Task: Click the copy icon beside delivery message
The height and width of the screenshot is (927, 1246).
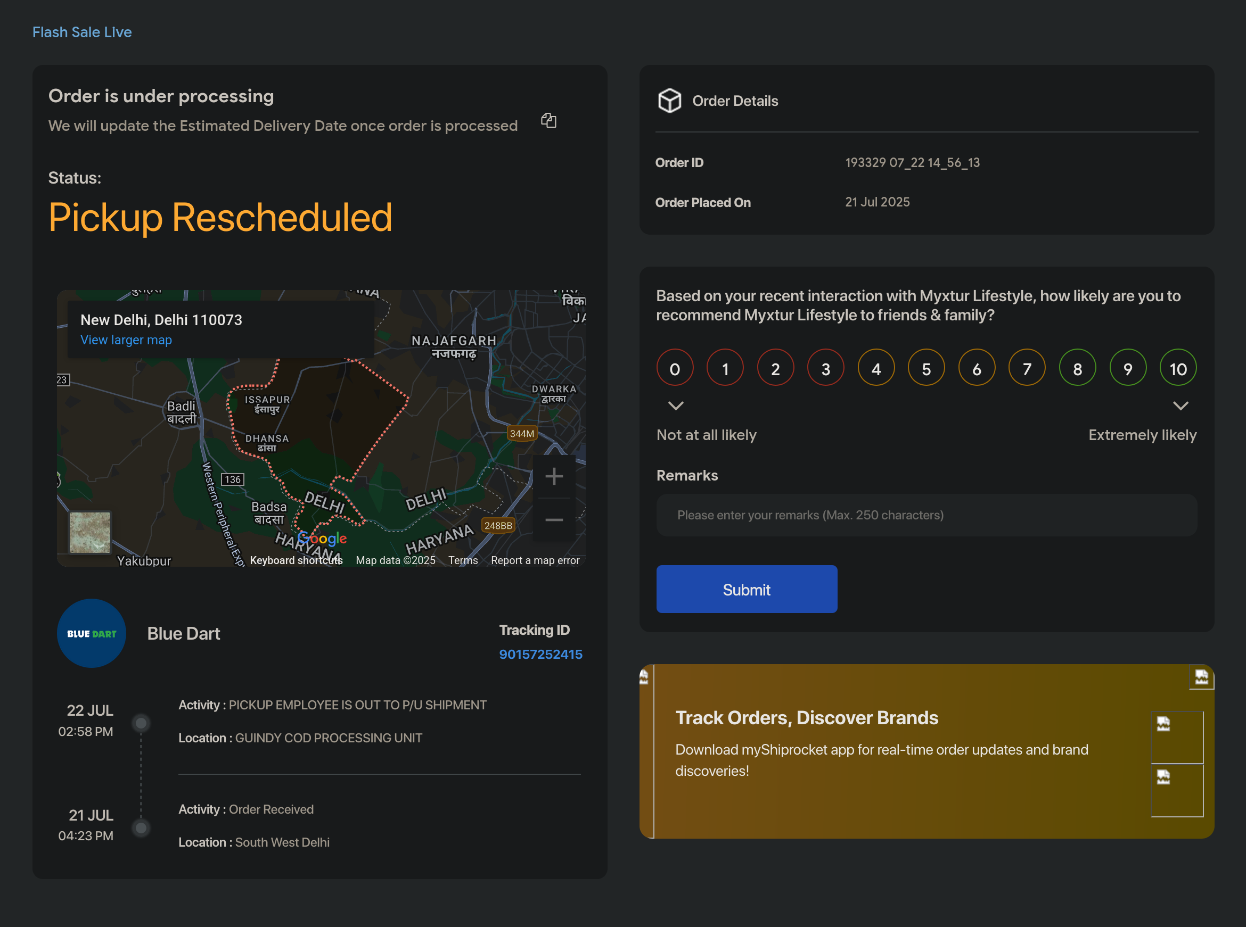Action: coord(548,120)
